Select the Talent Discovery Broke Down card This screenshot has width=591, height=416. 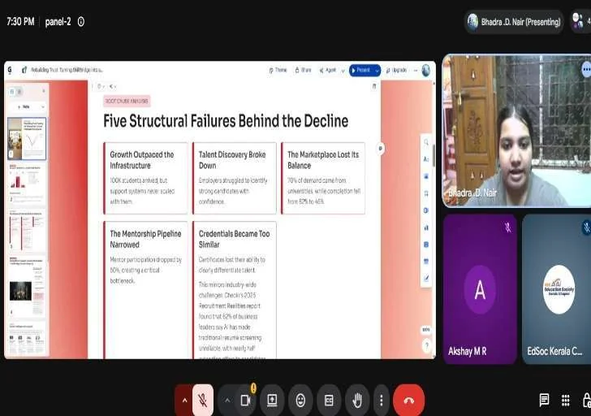coord(235,178)
